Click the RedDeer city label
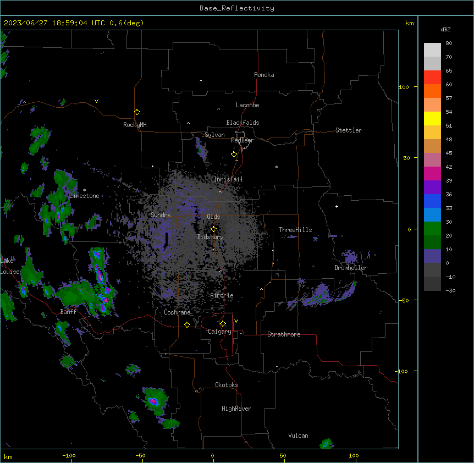Viewport: 474px width, 463px height. 242,140
